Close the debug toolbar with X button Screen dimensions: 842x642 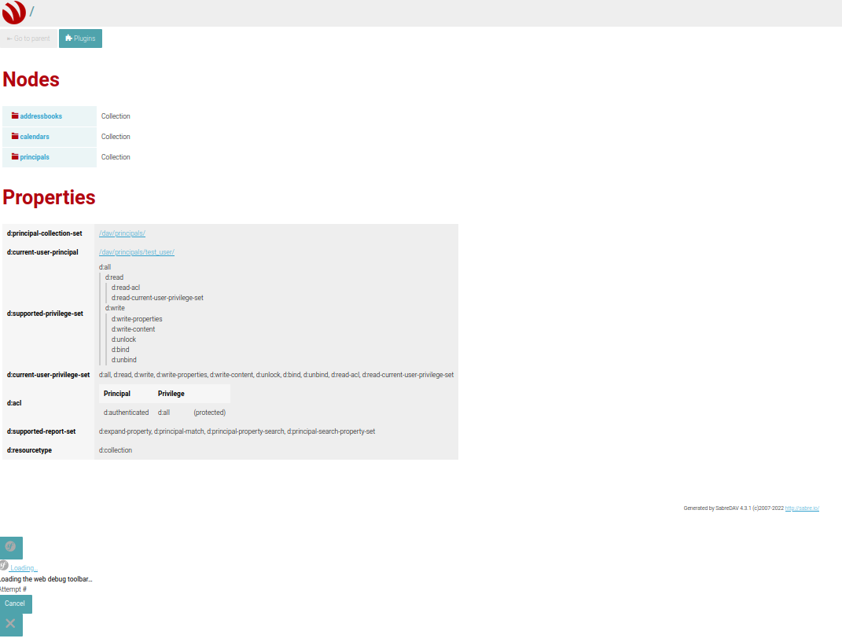click(x=11, y=624)
